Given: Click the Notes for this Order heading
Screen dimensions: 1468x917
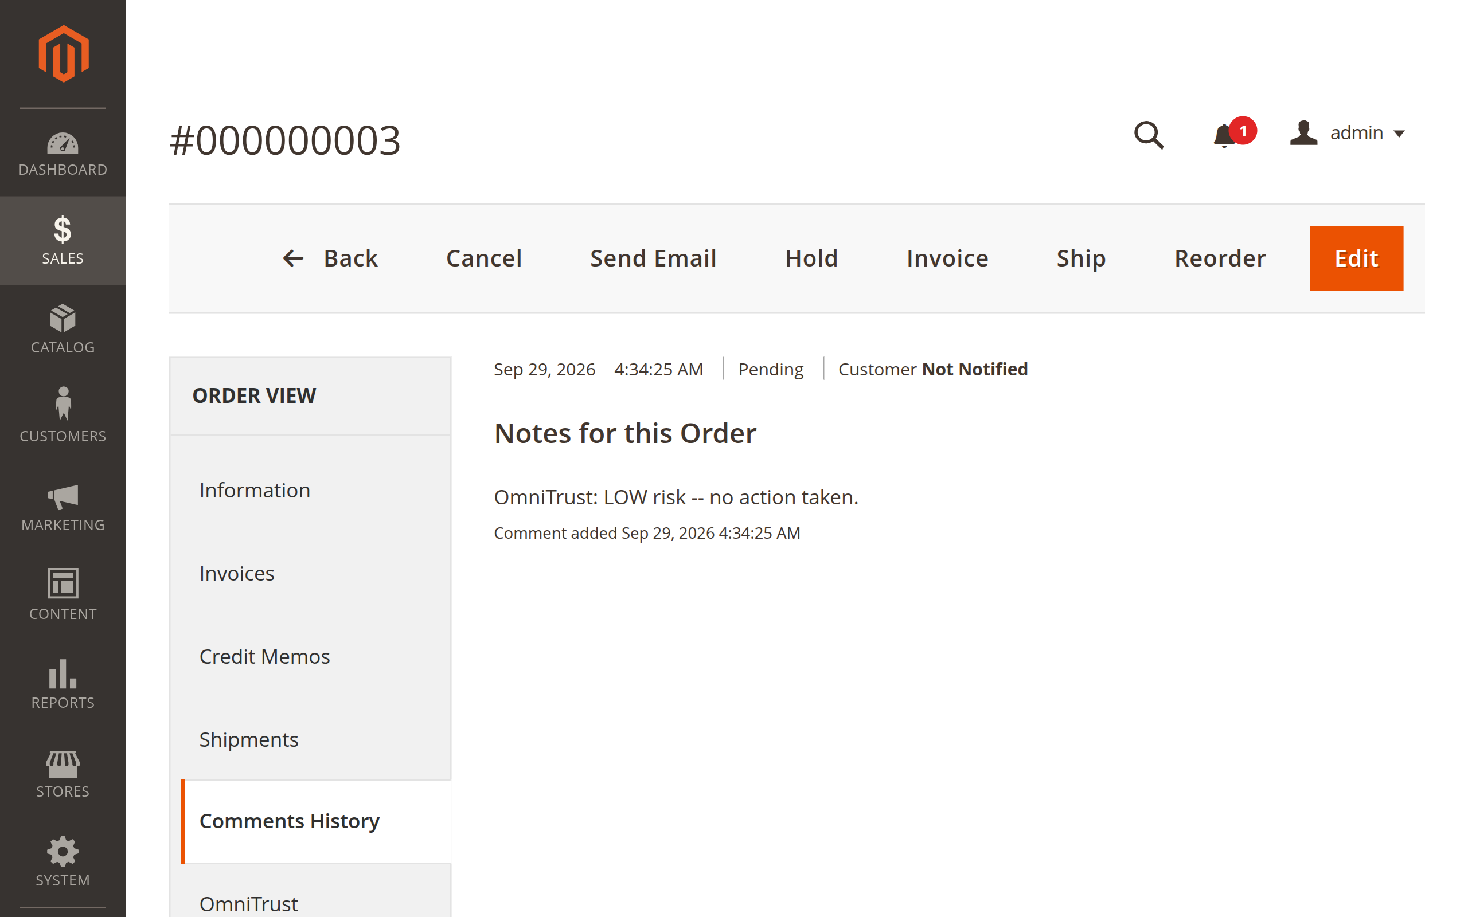Looking at the screenshot, I should click(625, 433).
